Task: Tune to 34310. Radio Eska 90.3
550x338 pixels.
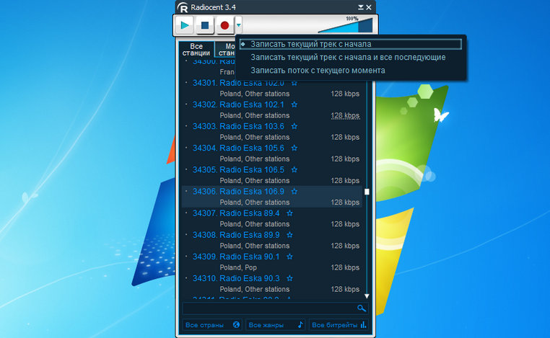Action: click(x=236, y=278)
